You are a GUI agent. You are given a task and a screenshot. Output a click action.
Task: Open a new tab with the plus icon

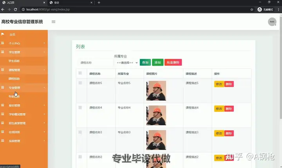99,2
